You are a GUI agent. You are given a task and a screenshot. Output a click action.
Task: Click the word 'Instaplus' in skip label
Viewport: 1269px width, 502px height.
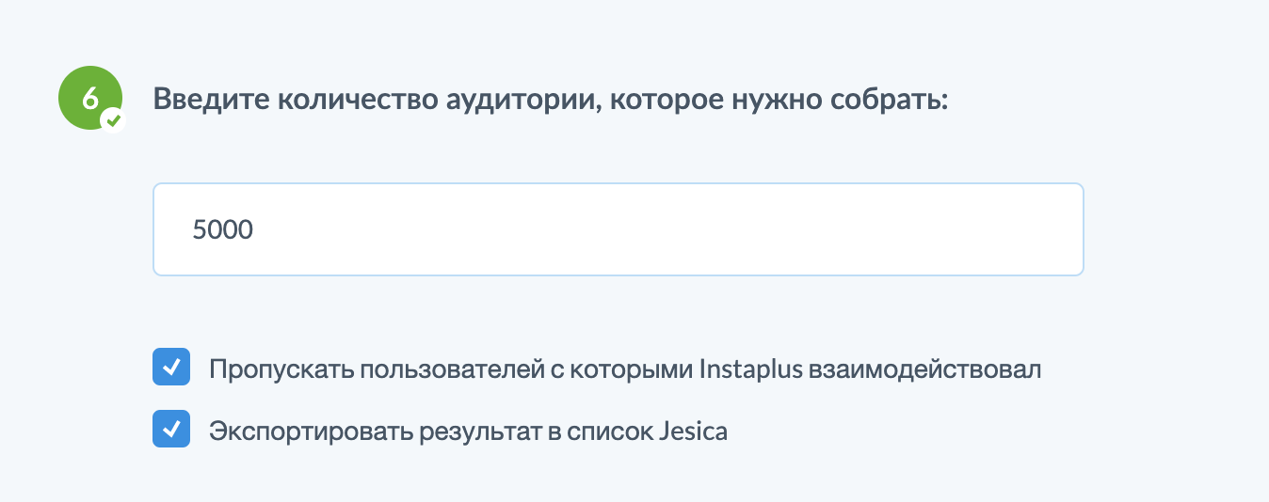(x=751, y=369)
